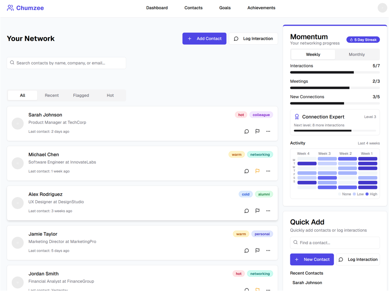This screenshot has width=389, height=291.
Task: Open the user profile avatar in header
Action: pos(382,8)
